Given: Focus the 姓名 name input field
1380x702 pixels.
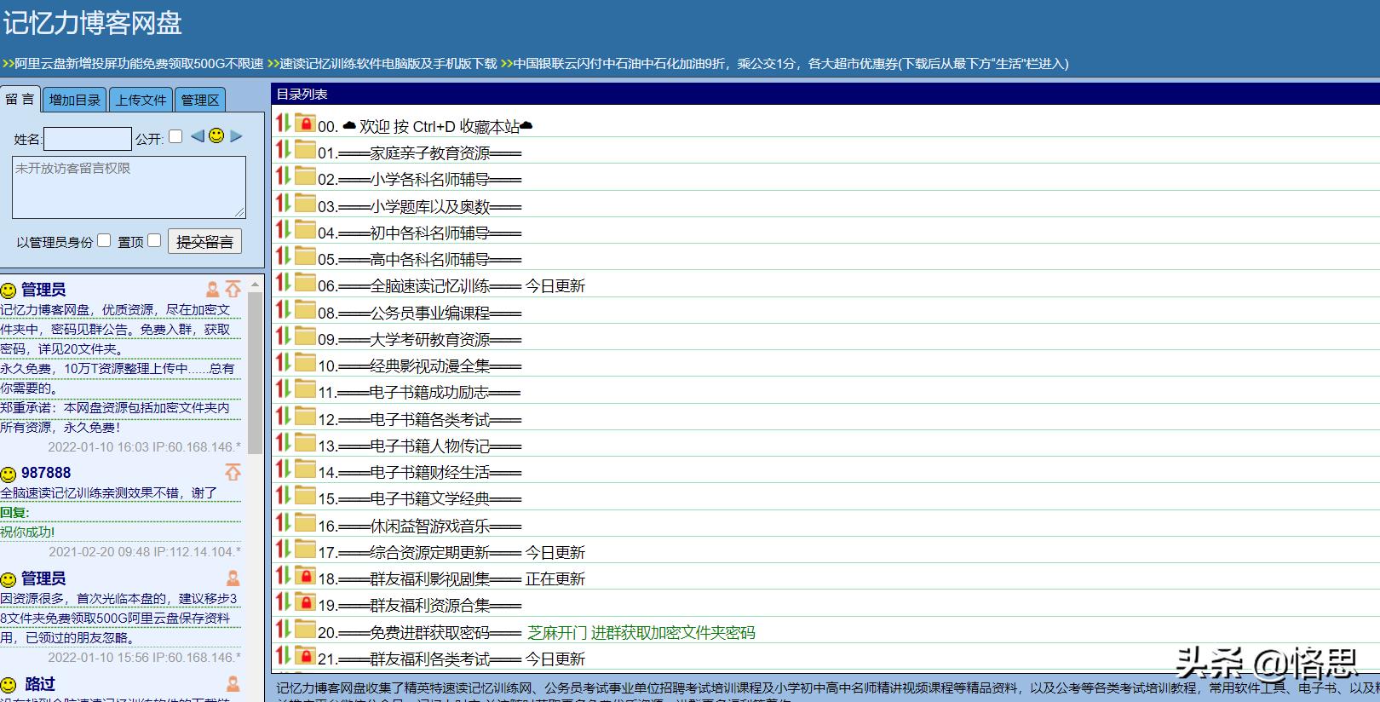Looking at the screenshot, I should [x=88, y=138].
